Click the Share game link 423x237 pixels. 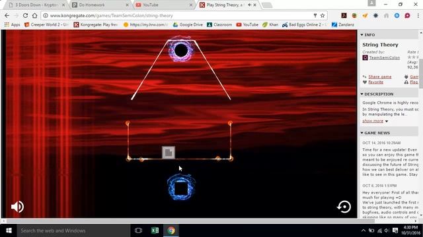click(380, 77)
